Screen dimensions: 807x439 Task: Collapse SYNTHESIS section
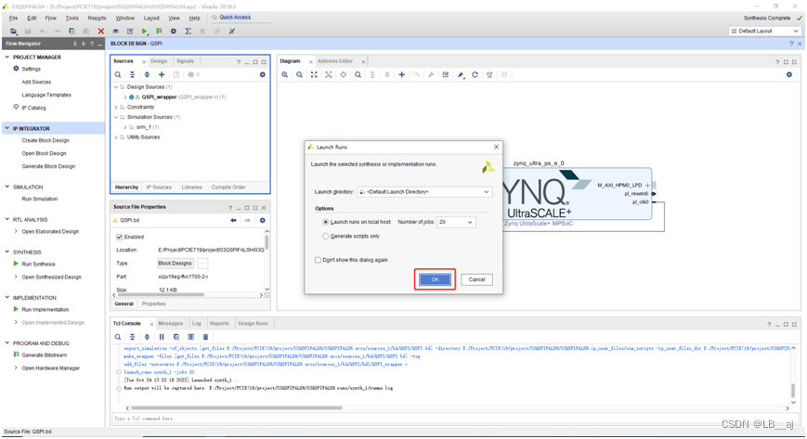[7, 252]
